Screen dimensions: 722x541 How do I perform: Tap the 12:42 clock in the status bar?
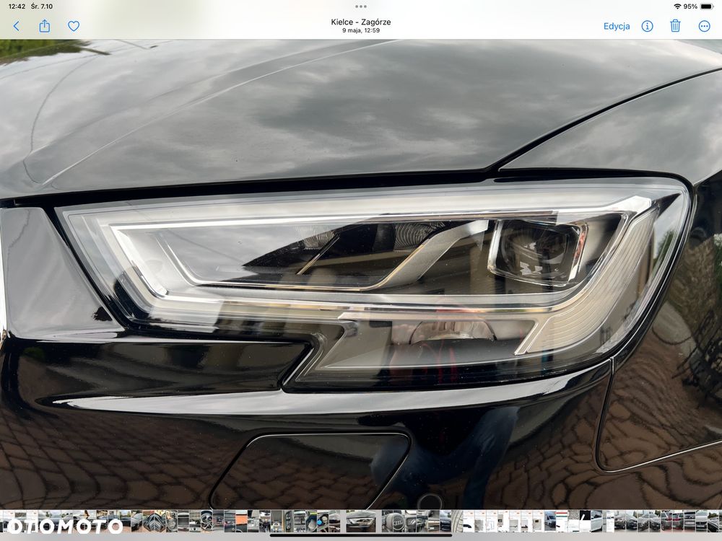pyautogui.click(x=17, y=6)
